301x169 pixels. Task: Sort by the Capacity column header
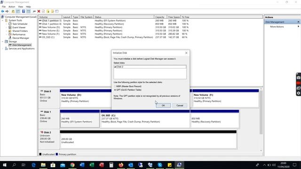(x=160, y=17)
